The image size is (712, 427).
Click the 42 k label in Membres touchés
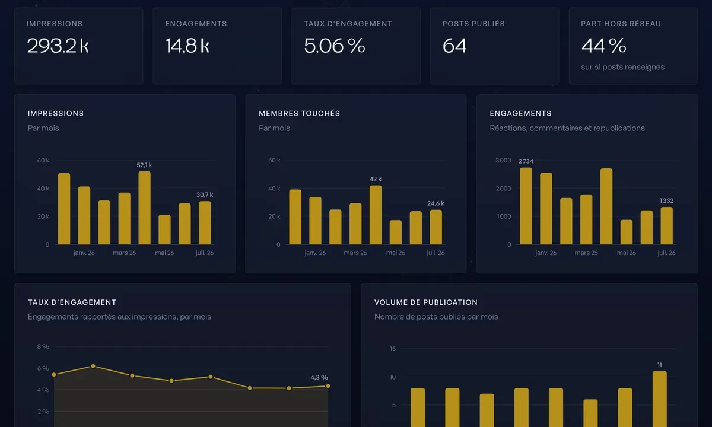pos(376,179)
